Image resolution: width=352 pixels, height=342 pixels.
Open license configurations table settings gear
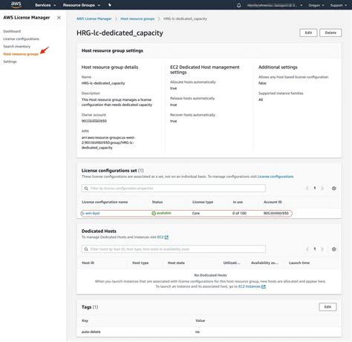[x=333, y=188]
